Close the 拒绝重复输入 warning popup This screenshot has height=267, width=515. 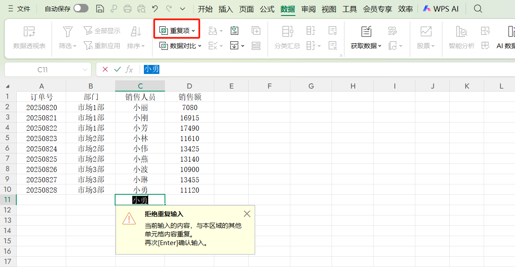point(247,214)
